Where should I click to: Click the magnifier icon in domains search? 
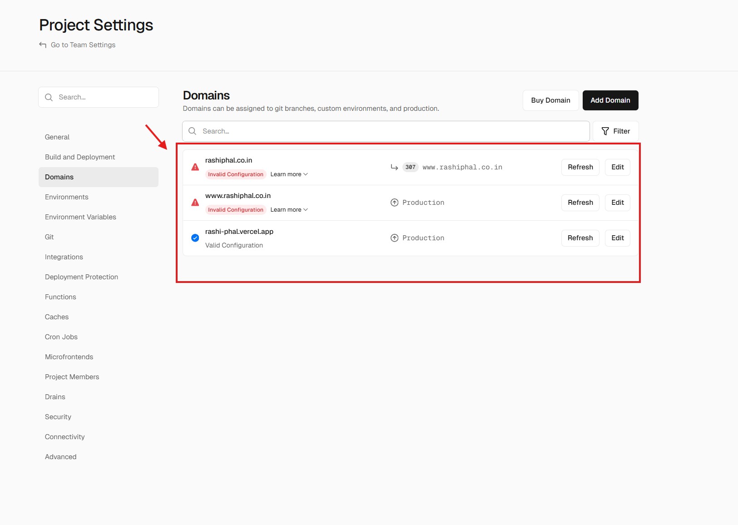point(193,131)
